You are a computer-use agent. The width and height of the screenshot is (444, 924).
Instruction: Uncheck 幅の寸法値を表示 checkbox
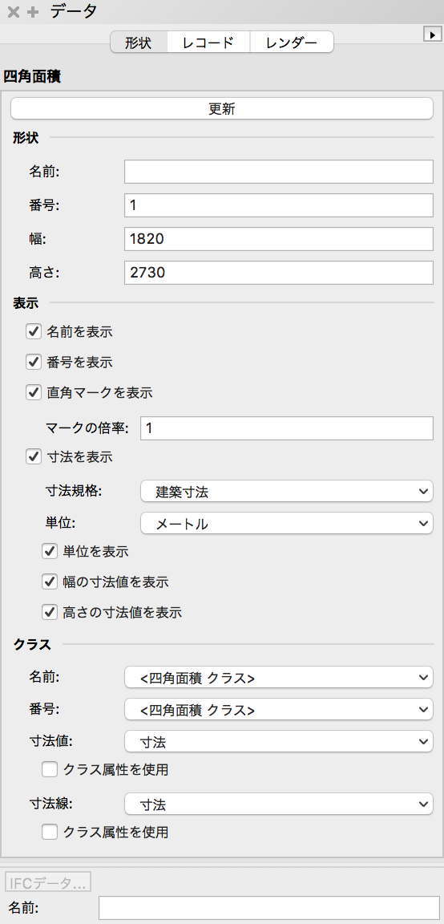pos(49,582)
